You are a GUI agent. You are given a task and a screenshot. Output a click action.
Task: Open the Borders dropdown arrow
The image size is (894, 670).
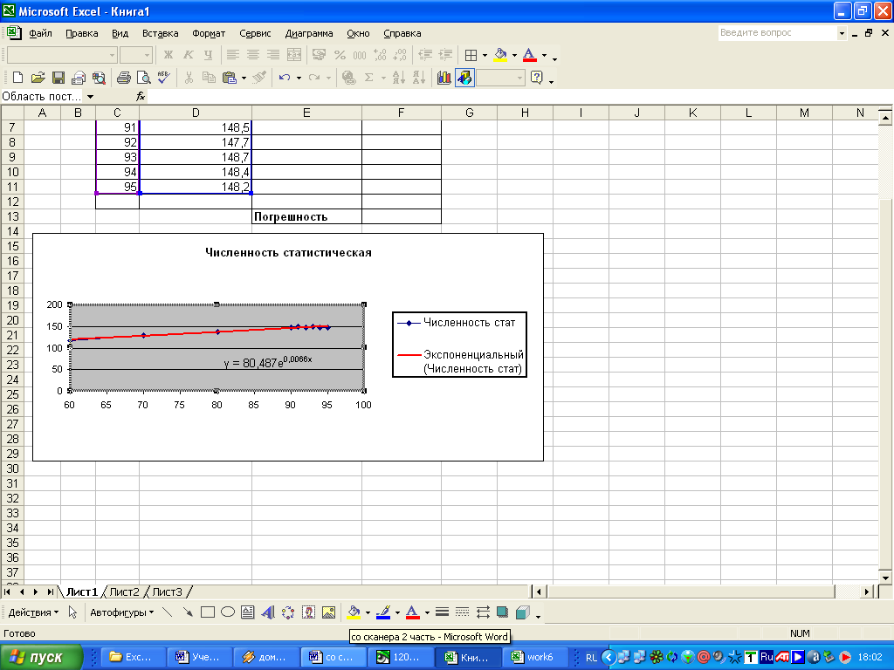[x=485, y=55]
